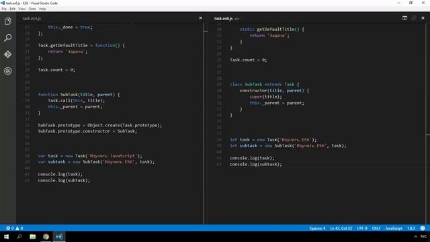Viewport: 430px width, 242px height.
Task: Click 'var task = new Task' line in left editor
Action: tap(90, 155)
